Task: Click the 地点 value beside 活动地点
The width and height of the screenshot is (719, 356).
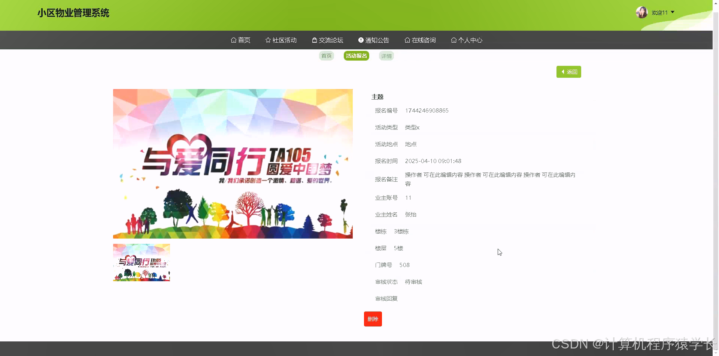Action: coord(411,144)
